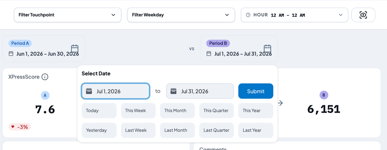Click the 12 AM - 12 AM hour value
387x150 pixels.
pyautogui.click(x=288, y=15)
